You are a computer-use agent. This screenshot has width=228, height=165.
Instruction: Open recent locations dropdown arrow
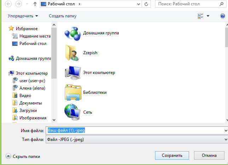click(x=27, y=4)
